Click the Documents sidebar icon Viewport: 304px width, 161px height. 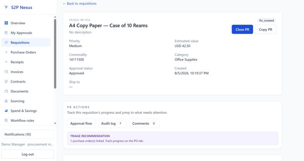[x=6, y=91]
